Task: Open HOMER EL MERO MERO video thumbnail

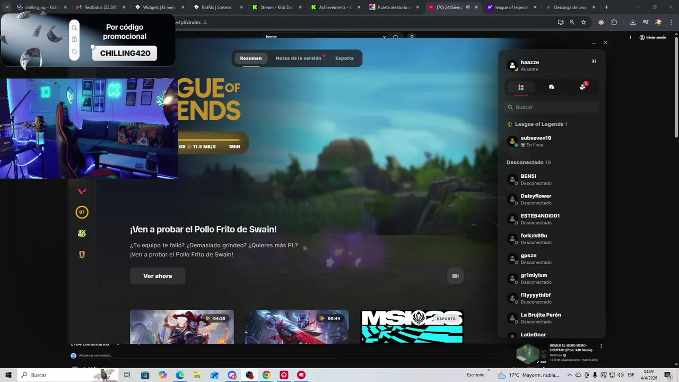Action: pos(532,354)
